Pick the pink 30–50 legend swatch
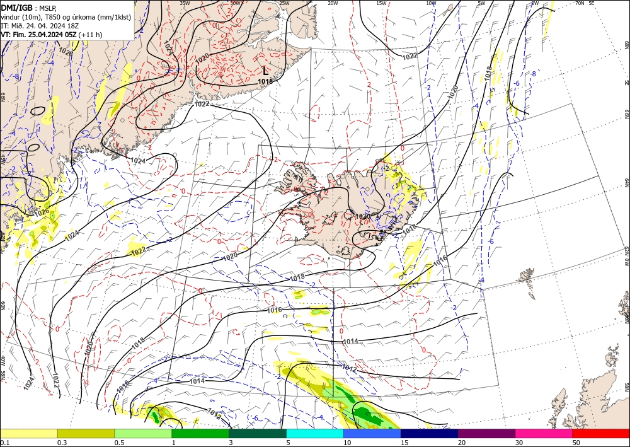630x447 pixels. pos(544,433)
